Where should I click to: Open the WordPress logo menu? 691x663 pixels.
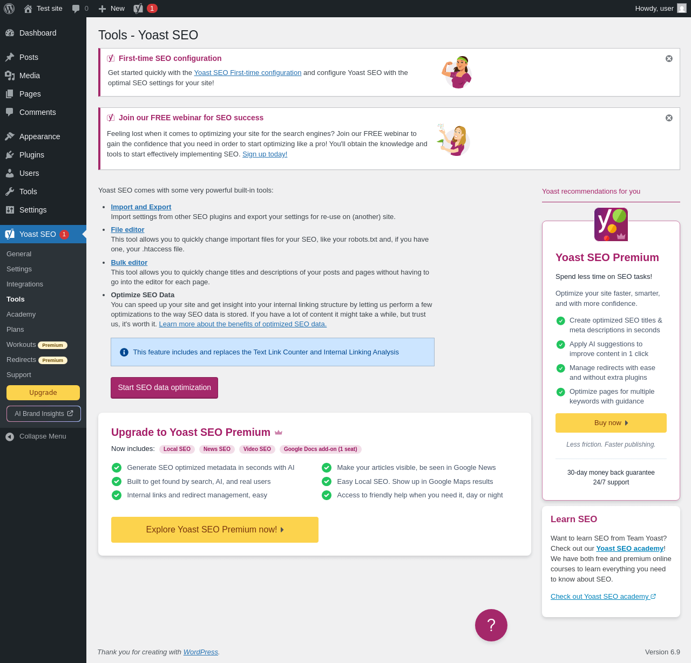pyautogui.click(x=9, y=9)
